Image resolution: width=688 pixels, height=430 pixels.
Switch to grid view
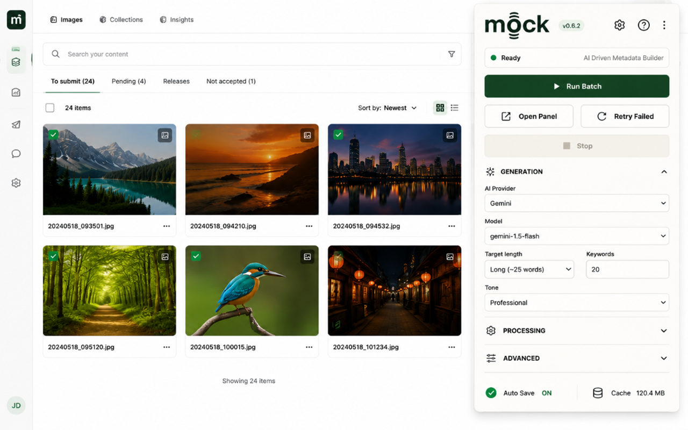(x=440, y=107)
